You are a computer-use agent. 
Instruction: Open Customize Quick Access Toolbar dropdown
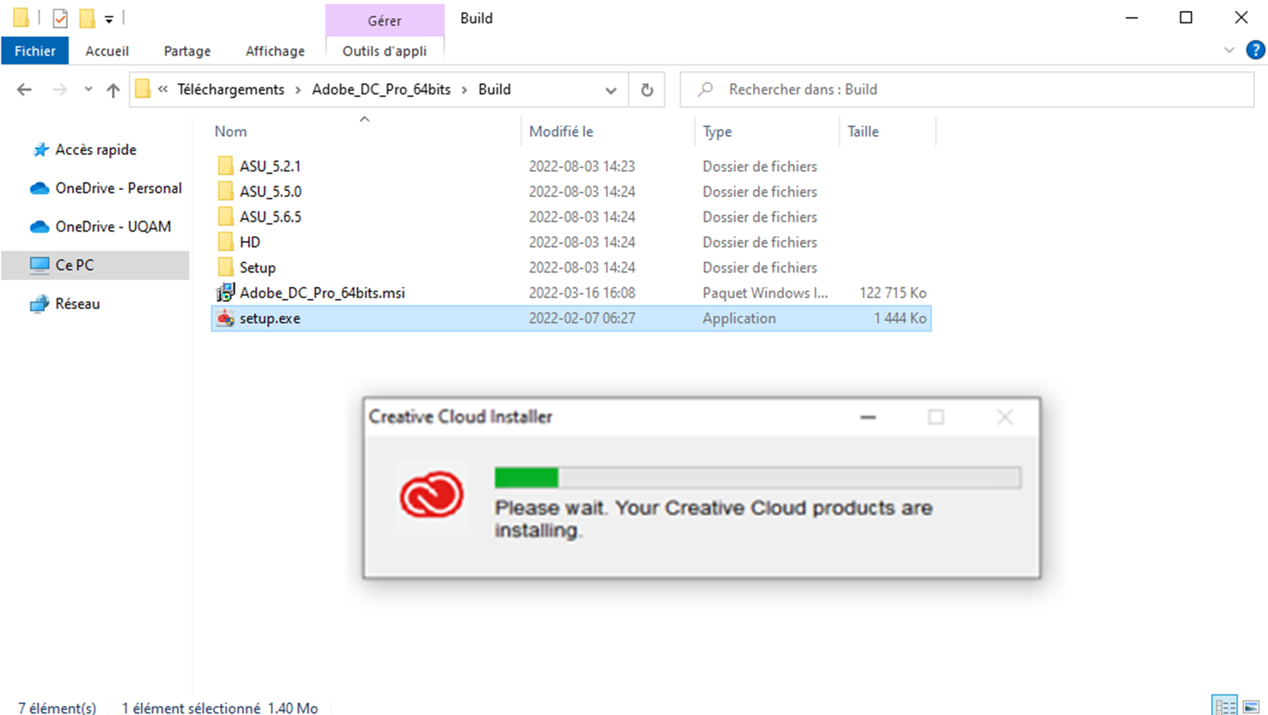pyautogui.click(x=110, y=19)
